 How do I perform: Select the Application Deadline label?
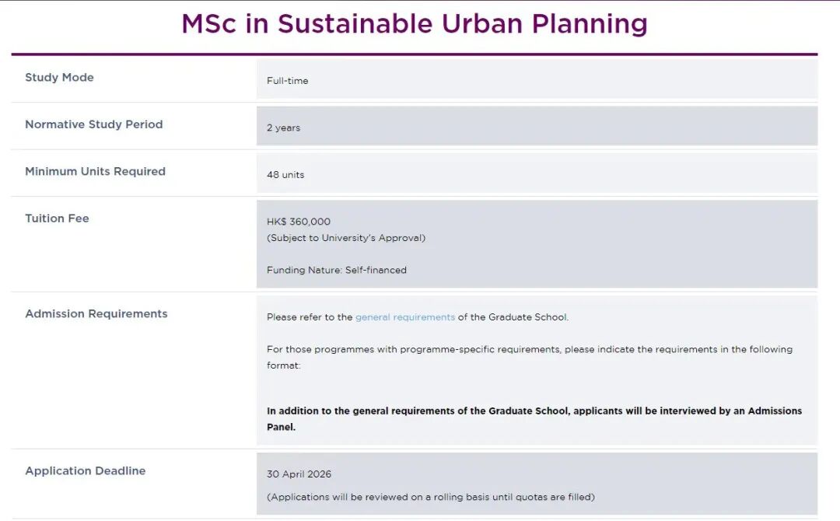pyautogui.click(x=86, y=470)
